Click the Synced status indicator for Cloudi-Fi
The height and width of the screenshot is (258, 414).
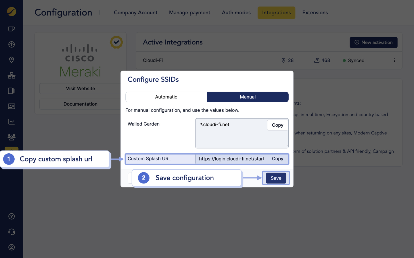click(354, 60)
